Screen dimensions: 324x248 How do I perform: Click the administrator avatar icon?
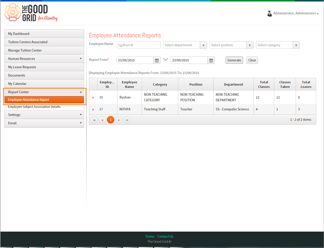(269, 13)
